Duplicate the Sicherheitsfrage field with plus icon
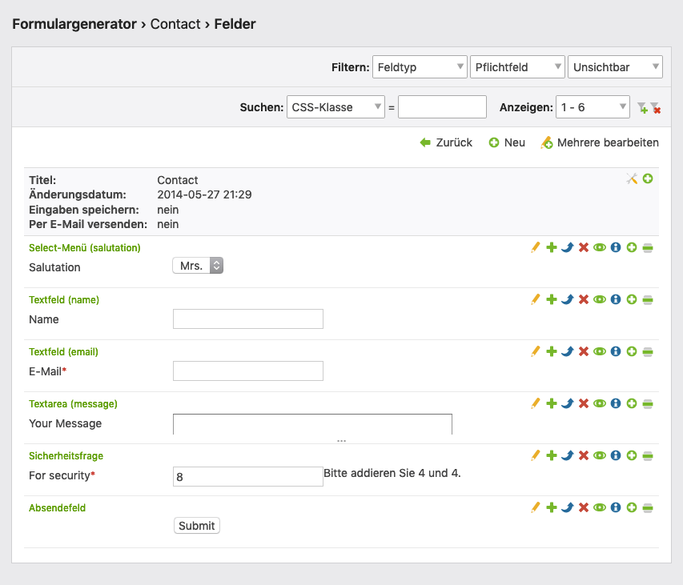The height and width of the screenshot is (585, 683). point(552,455)
